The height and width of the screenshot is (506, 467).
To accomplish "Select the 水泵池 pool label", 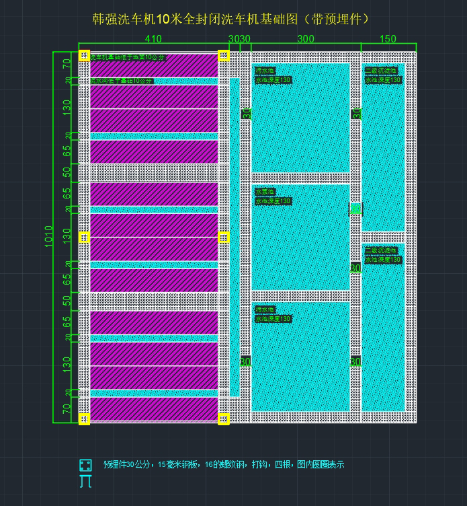I will tap(265, 192).
